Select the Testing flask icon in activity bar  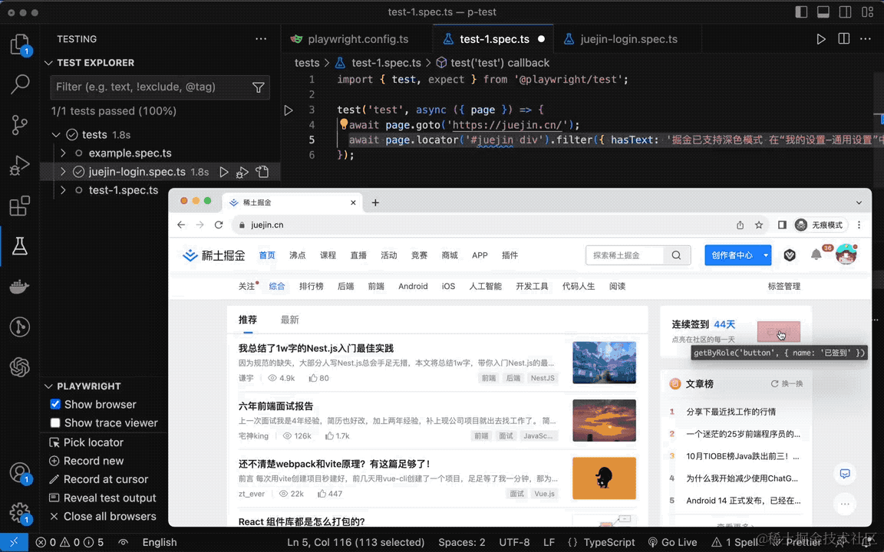click(20, 246)
